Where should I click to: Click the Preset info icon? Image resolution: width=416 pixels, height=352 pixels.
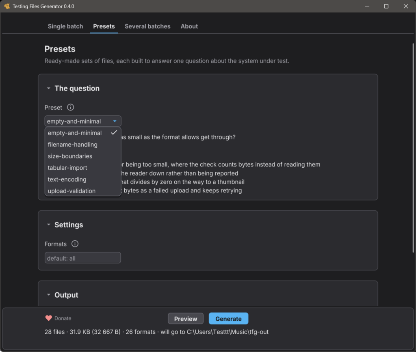(70, 107)
